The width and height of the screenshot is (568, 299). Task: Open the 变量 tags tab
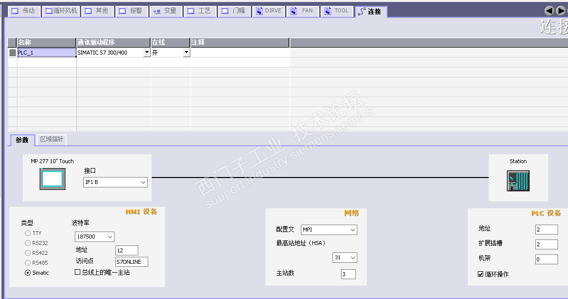pyautogui.click(x=166, y=11)
